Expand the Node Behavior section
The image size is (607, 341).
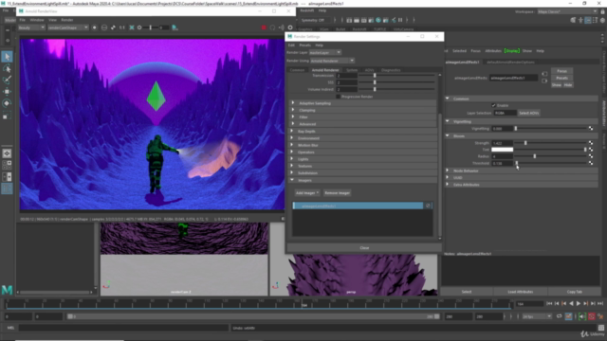pos(521,170)
